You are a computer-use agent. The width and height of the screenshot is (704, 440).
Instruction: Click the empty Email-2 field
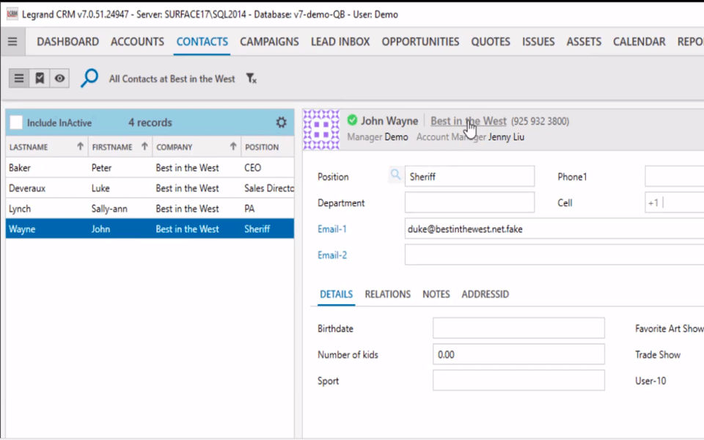554,254
